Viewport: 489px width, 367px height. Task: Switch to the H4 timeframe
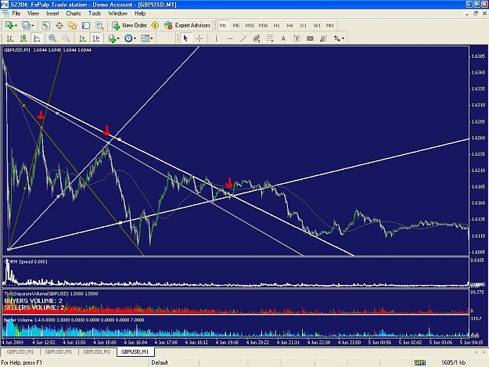[x=290, y=26]
